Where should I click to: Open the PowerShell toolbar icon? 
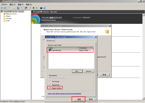[x=44, y=8]
